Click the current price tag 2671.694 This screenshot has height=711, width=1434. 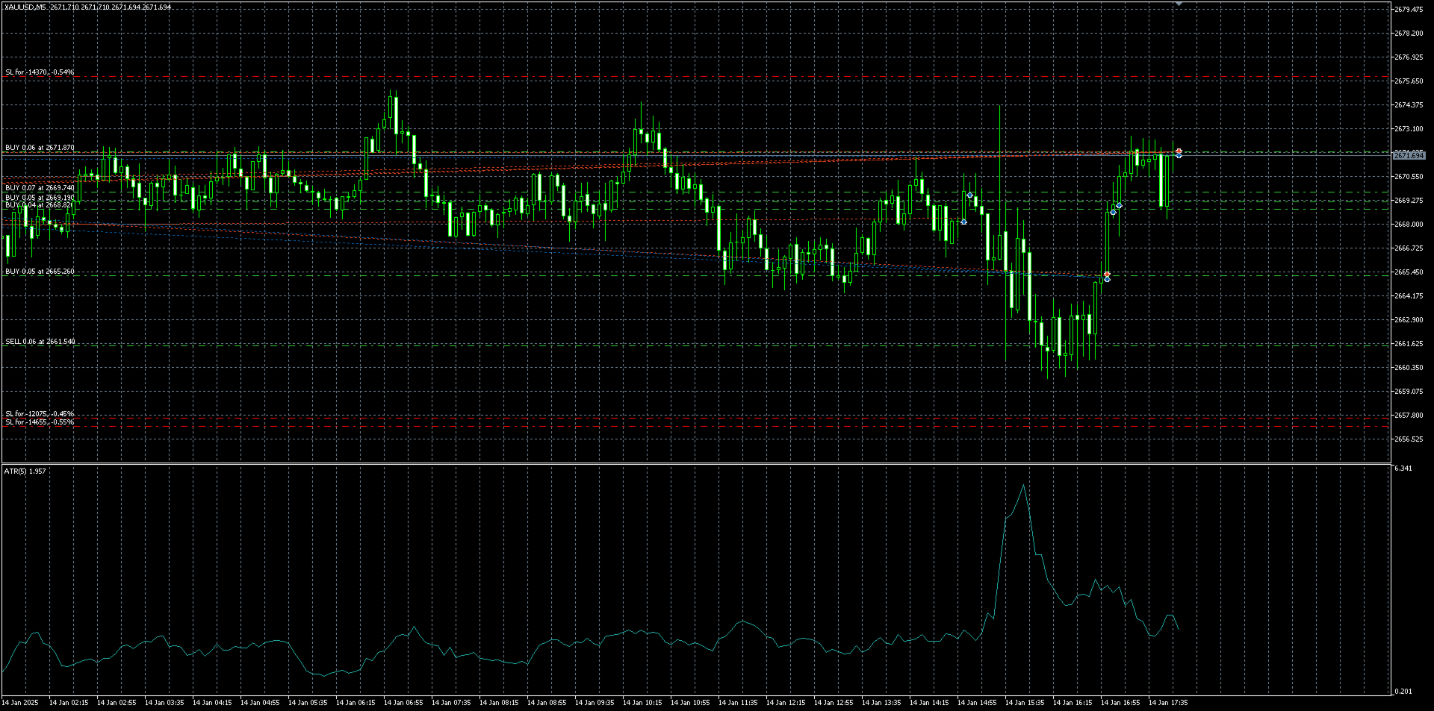[x=1409, y=155]
